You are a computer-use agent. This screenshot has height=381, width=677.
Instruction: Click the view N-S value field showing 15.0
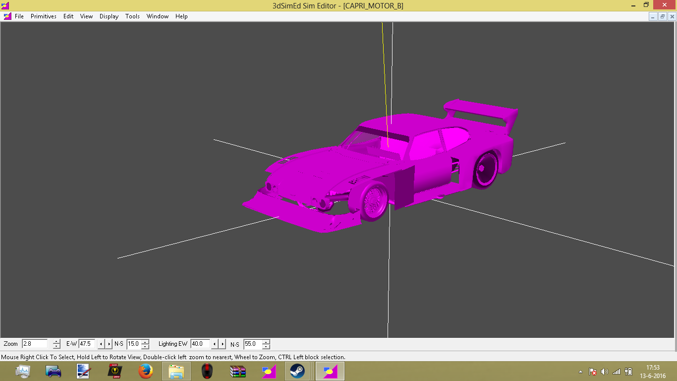(134, 344)
